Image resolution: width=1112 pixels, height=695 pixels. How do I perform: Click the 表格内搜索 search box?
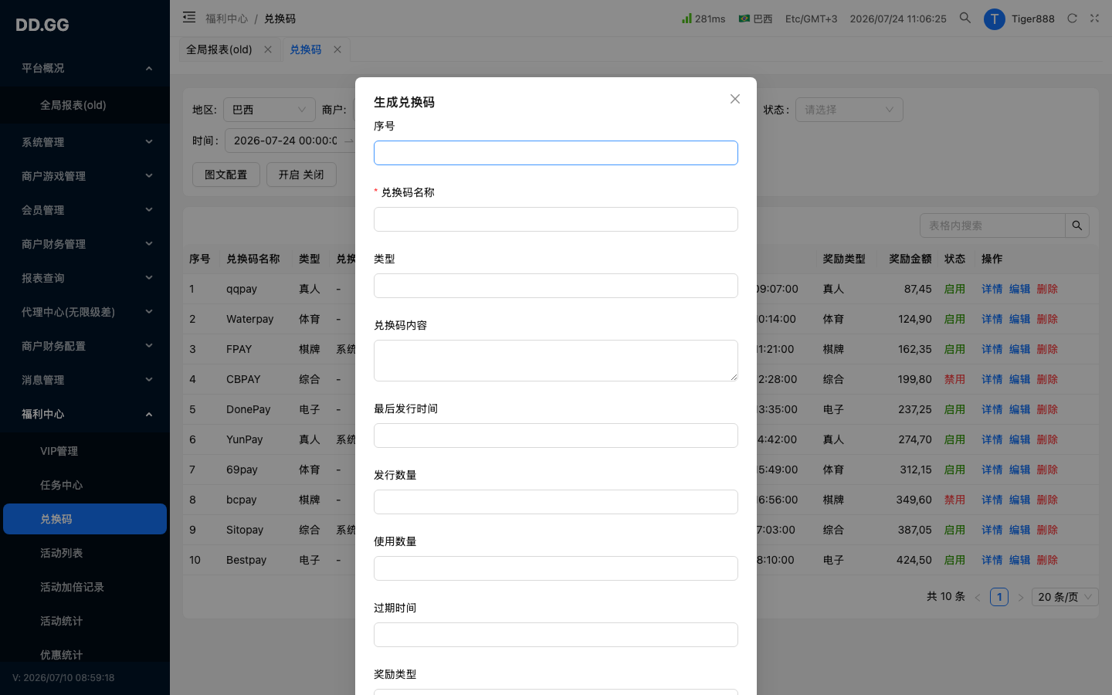coord(992,225)
